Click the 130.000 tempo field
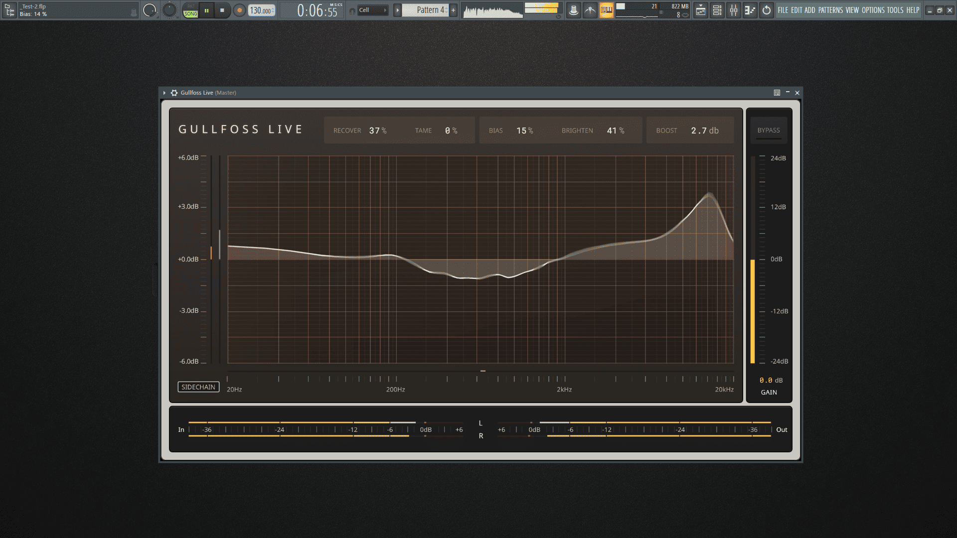 click(x=262, y=10)
